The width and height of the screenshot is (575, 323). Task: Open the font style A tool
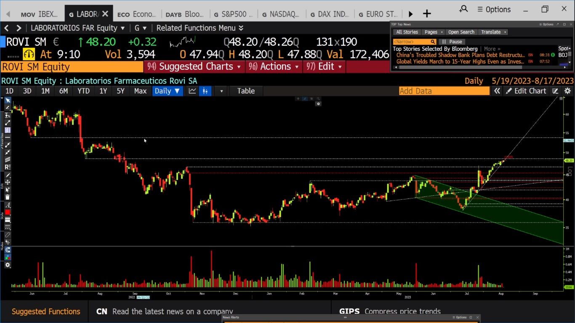pyautogui.click(x=8, y=205)
